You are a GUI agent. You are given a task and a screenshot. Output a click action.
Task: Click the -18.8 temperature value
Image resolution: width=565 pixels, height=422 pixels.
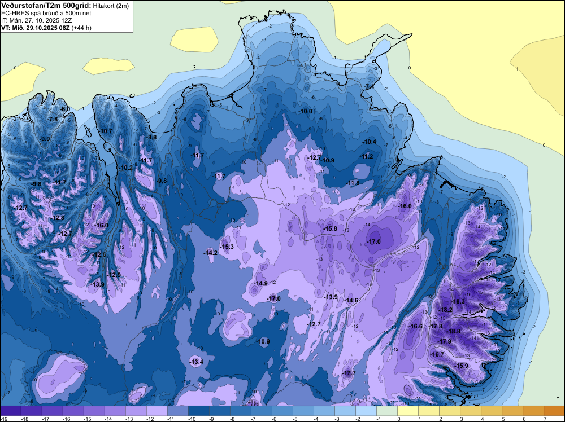pyautogui.click(x=453, y=332)
